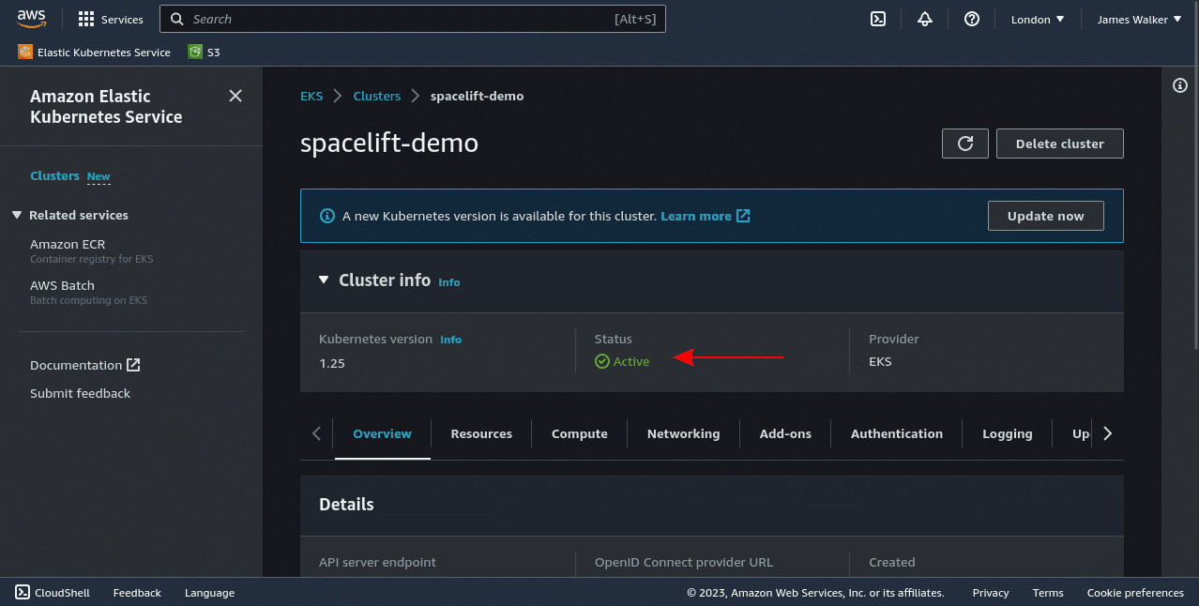
Task: Follow the Learn more link
Action: tap(696, 216)
